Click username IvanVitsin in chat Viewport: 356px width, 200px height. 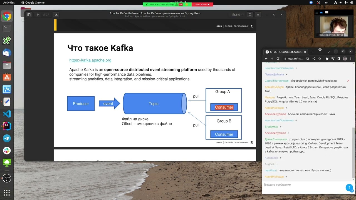click(271, 170)
